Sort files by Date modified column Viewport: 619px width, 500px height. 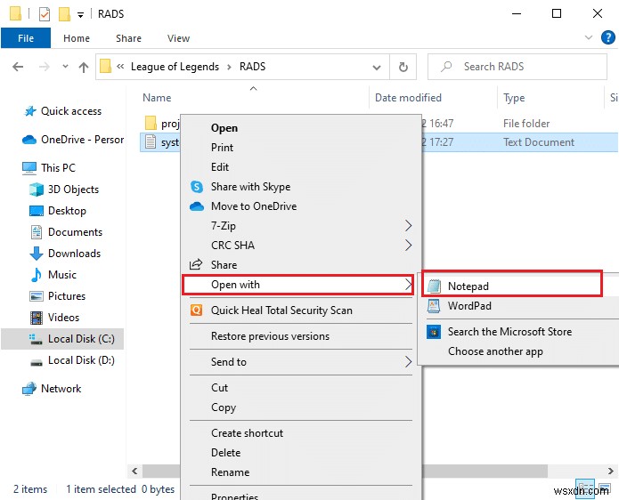(x=408, y=98)
